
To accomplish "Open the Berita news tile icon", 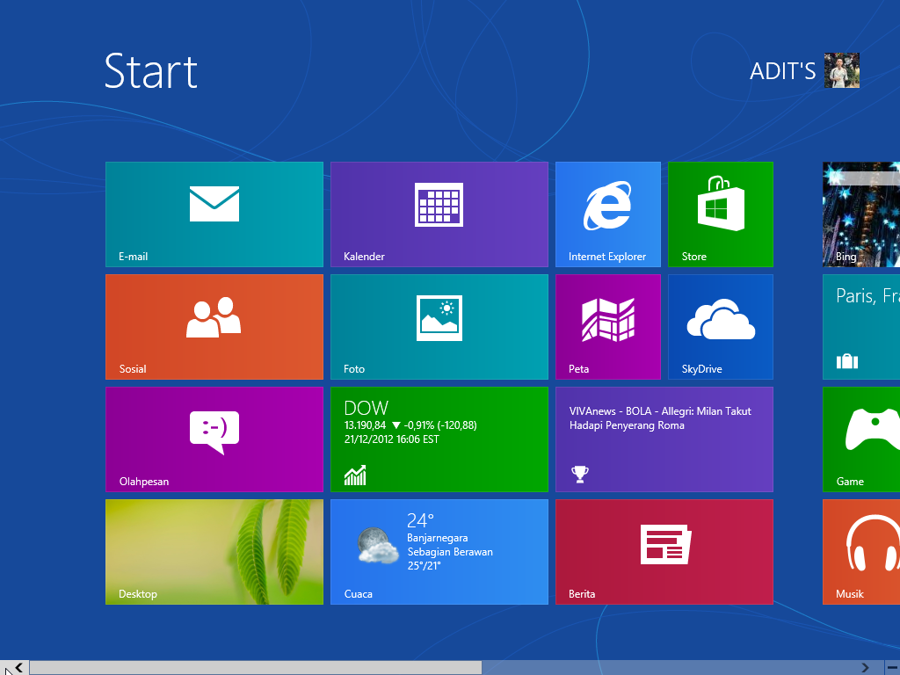I will point(666,544).
